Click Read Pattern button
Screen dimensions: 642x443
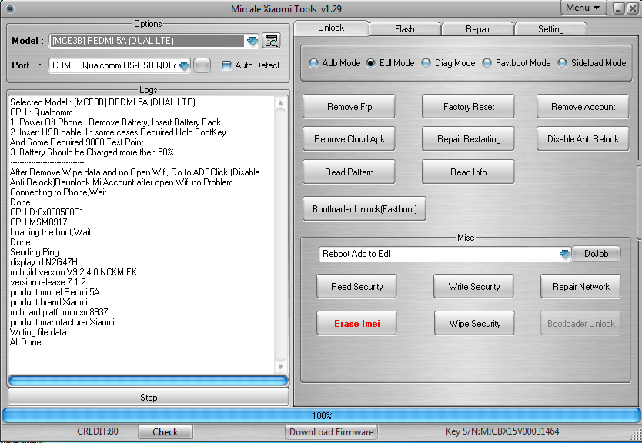point(349,172)
